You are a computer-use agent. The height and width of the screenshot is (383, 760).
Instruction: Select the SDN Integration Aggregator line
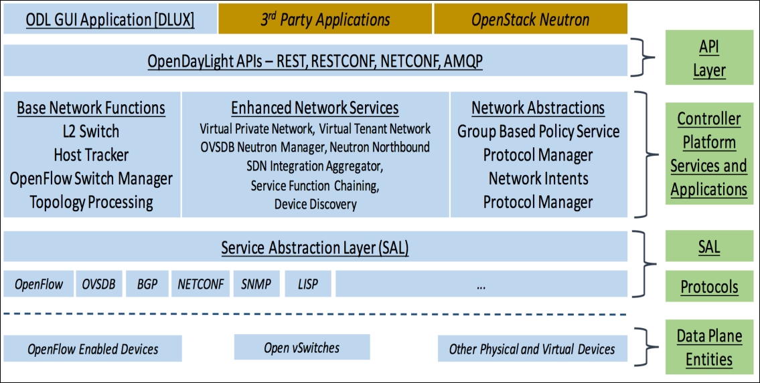click(315, 166)
